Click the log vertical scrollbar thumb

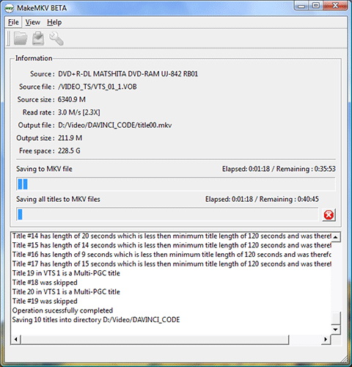point(336,318)
